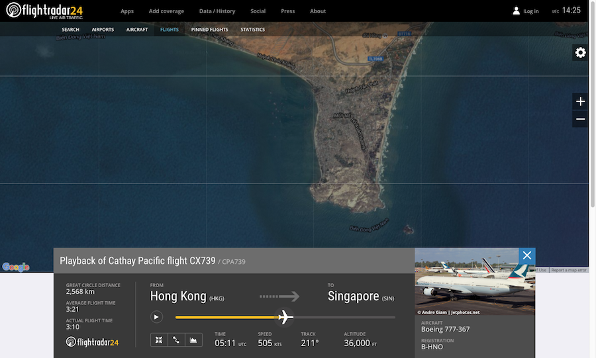
Task: Click the average flight time 3:21
Action: (x=72, y=309)
